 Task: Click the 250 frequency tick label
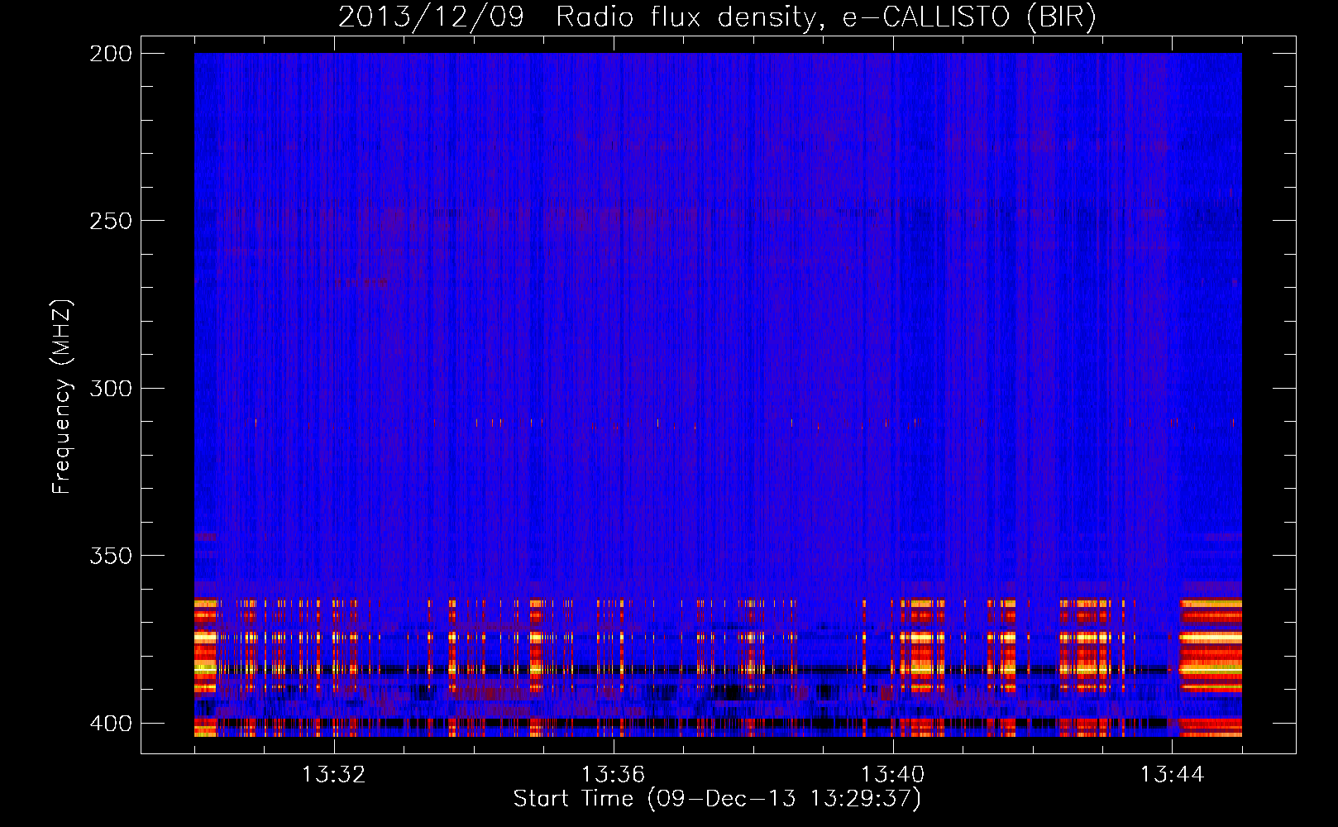coord(110,221)
